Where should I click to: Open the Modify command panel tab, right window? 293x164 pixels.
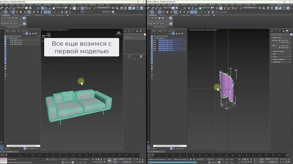pos(276,31)
